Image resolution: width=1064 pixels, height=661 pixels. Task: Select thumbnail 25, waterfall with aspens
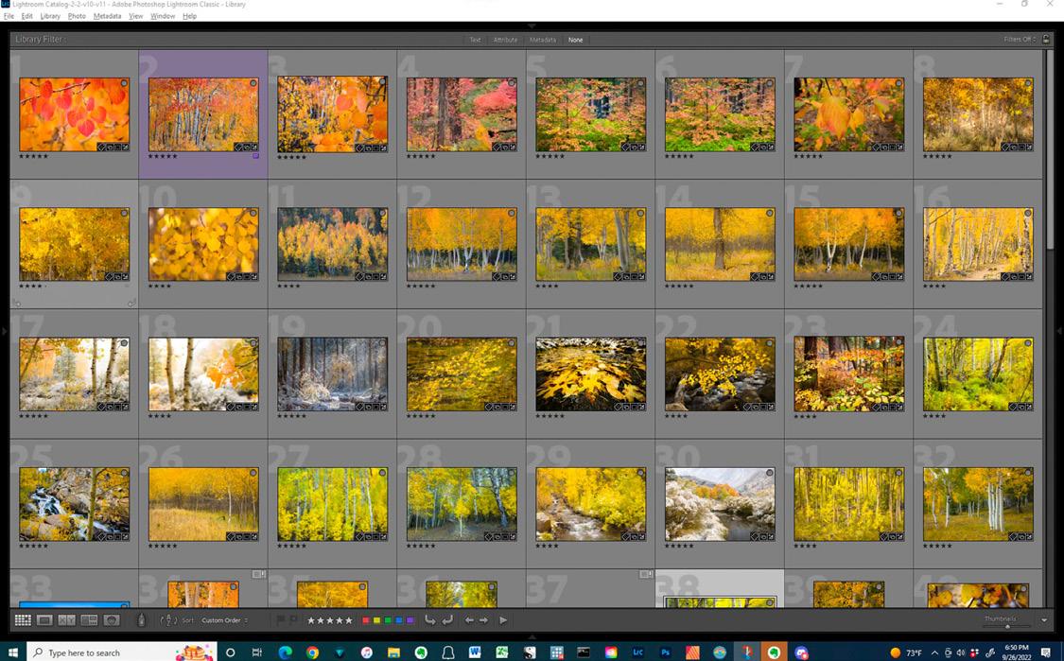pyautogui.click(x=74, y=504)
